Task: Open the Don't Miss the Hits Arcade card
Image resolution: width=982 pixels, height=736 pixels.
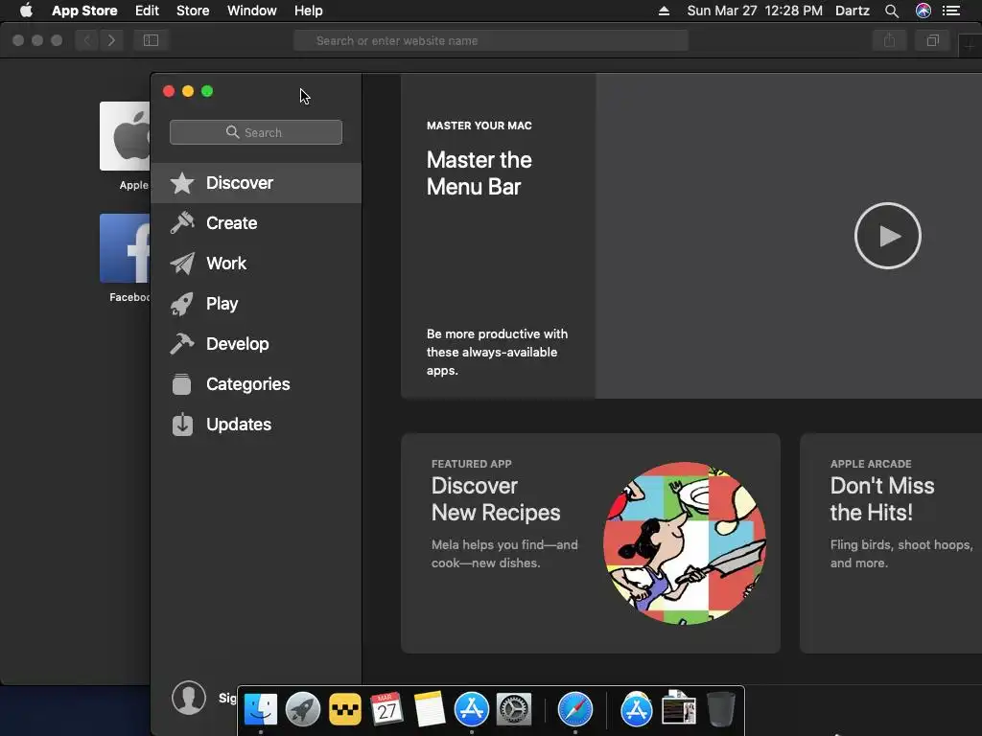Action: (891, 543)
